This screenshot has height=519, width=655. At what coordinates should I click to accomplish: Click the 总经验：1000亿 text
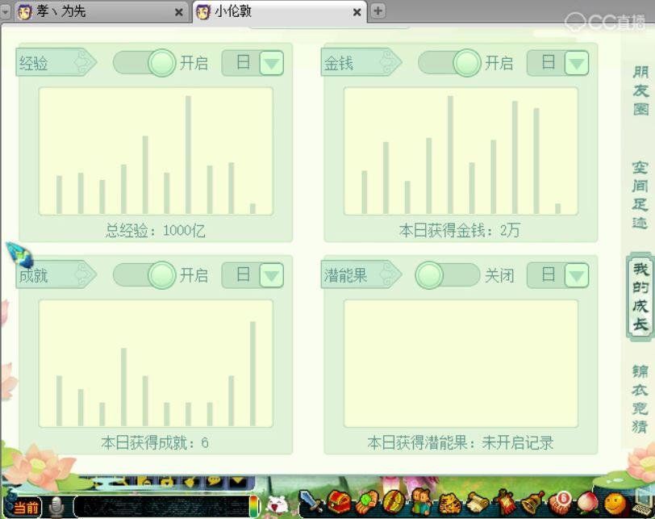pyautogui.click(x=156, y=230)
